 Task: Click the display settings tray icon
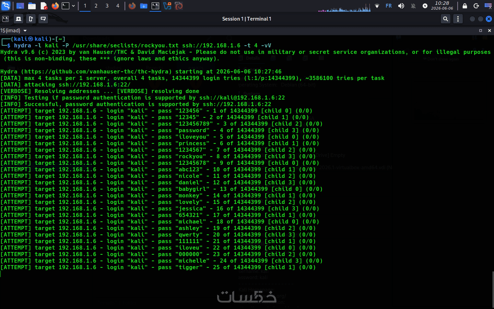coord(488,6)
